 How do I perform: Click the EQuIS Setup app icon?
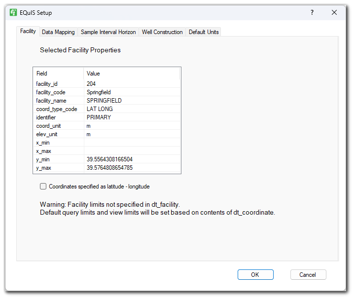[x=13, y=12]
